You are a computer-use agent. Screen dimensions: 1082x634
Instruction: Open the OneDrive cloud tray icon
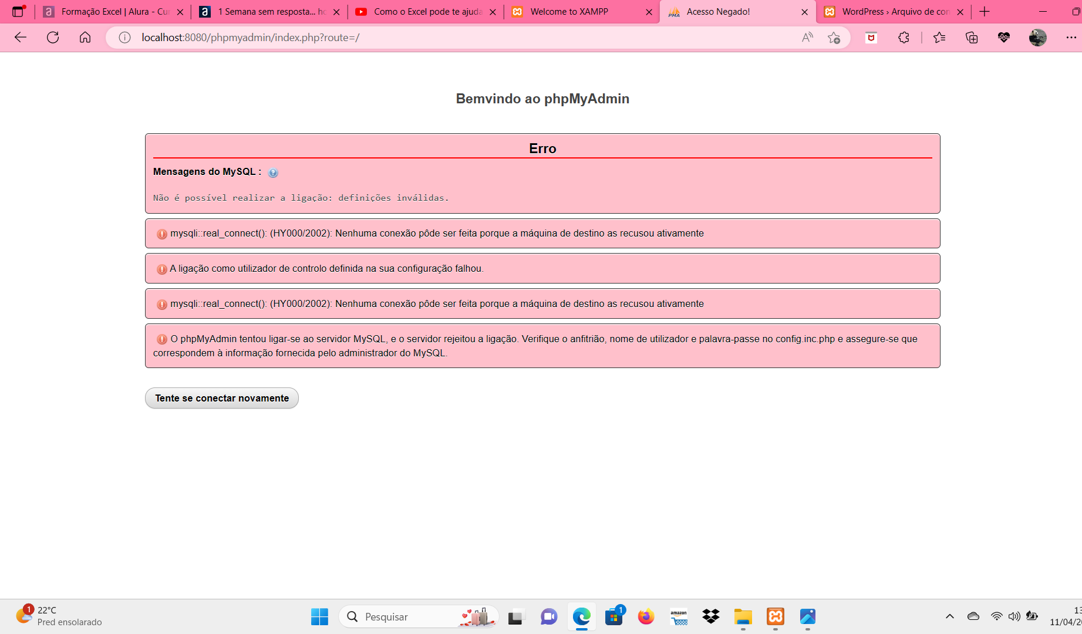[x=973, y=616]
